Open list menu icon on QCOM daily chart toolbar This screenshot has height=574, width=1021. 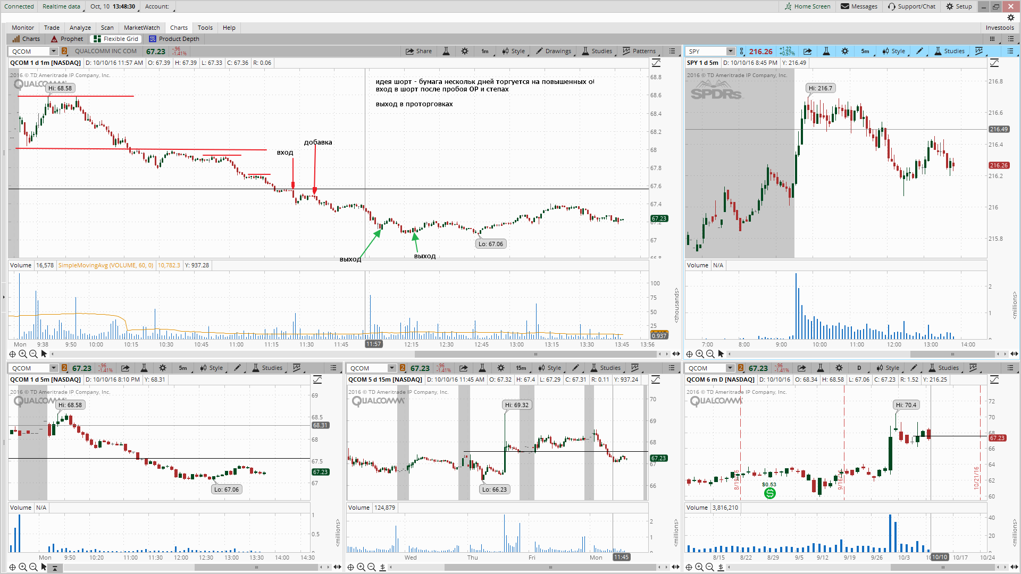click(1010, 368)
